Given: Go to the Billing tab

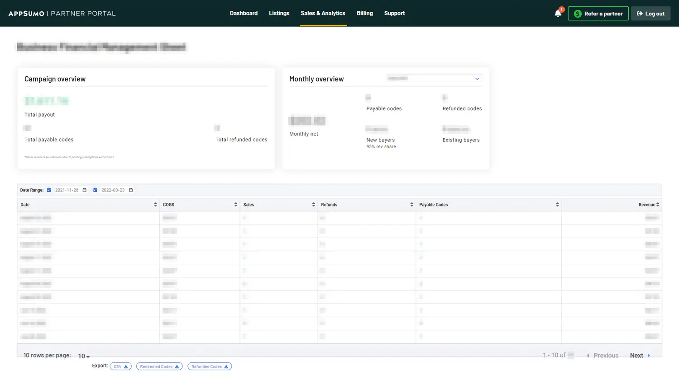Looking at the screenshot, I should click(x=364, y=14).
